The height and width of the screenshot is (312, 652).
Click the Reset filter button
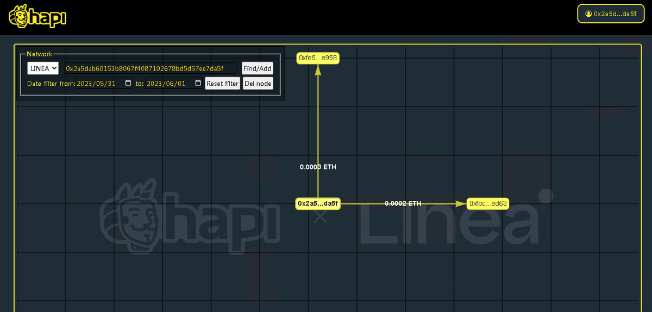pos(223,84)
